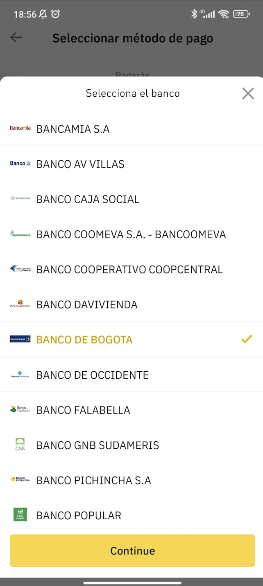Image resolution: width=263 pixels, height=586 pixels.
Task: Tap the Coopcentral bank logo
Action: pyautogui.click(x=20, y=269)
